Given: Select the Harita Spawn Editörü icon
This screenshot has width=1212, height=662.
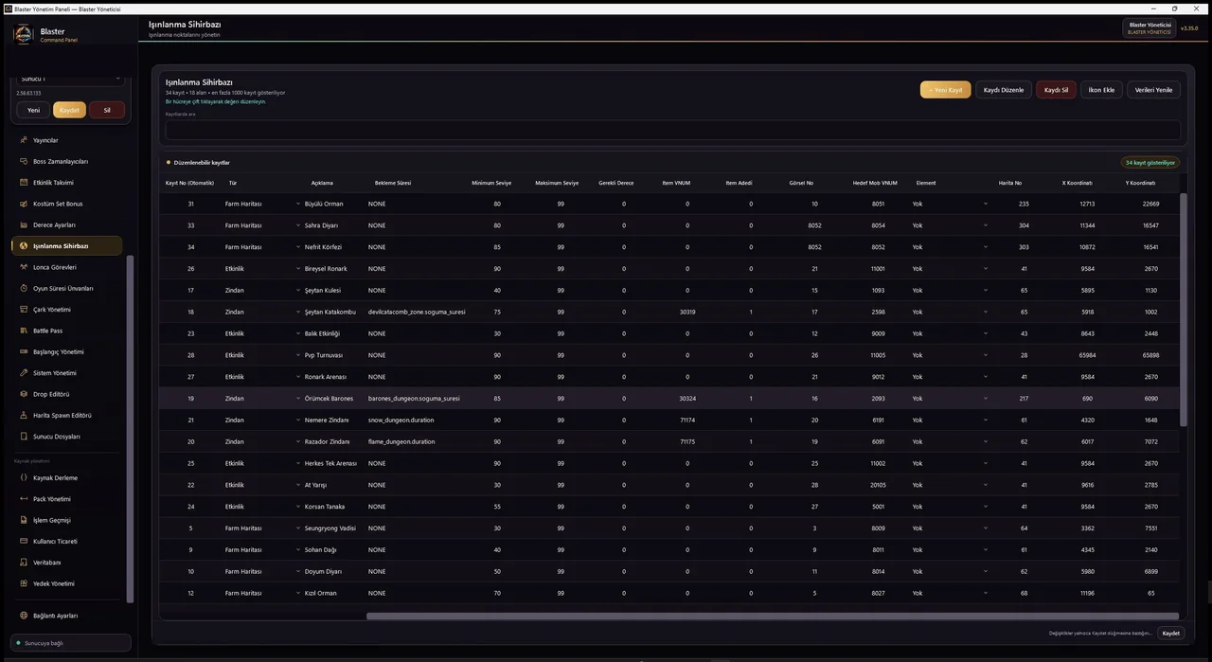Looking at the screenshot, I should tap(23, 416).
